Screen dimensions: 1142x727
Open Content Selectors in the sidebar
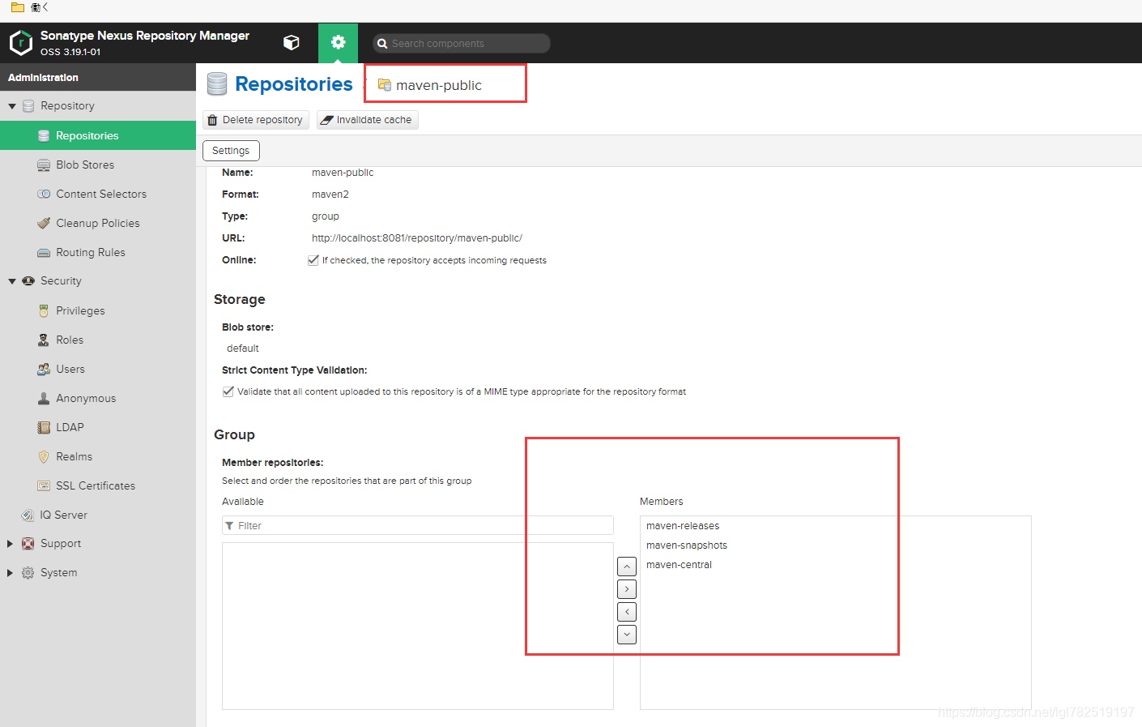[98, 194]
